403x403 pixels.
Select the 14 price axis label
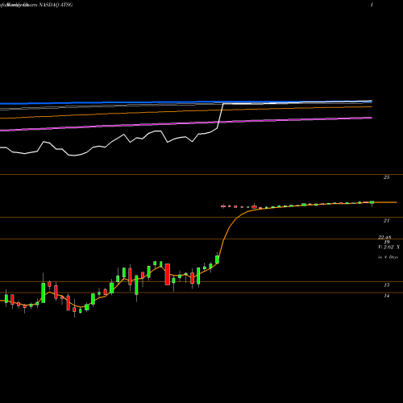pyautogui.click(x=386, y=296)
